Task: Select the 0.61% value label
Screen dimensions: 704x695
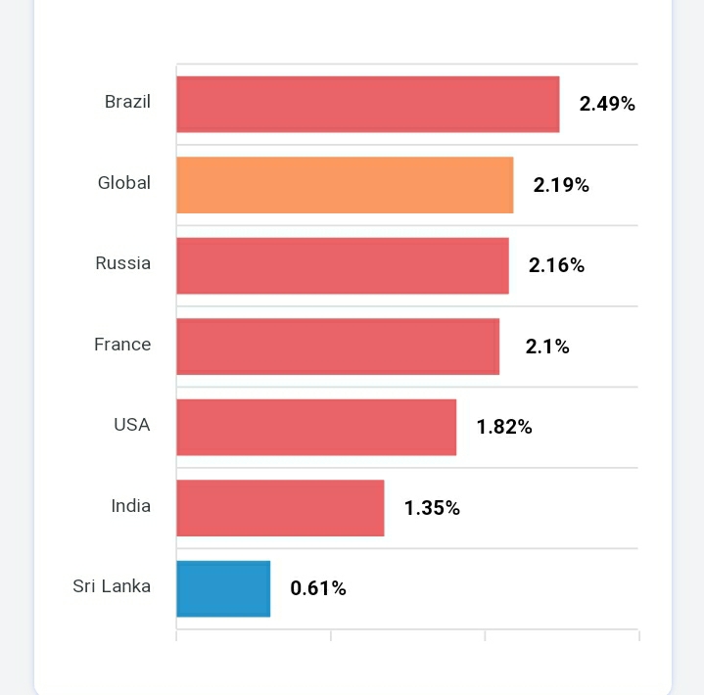Action: [x=318, y=588]
